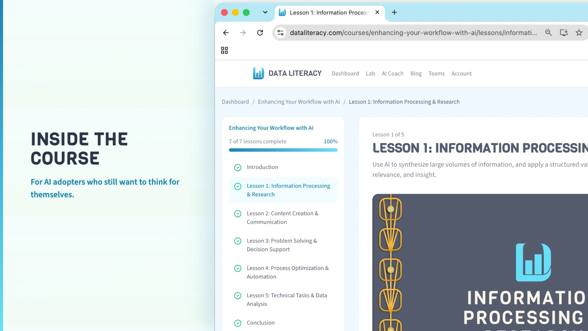Click the Data Literacy logo icon

258,73
